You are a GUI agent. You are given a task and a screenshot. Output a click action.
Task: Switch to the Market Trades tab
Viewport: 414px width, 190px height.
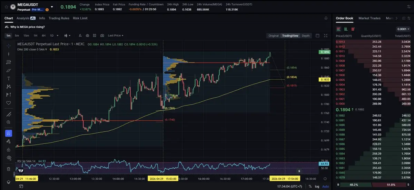369,18
